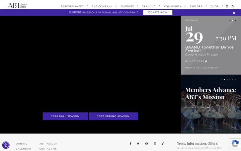Click the footer Donate link
The height and width of the screenshot is (151, 241).
[21, 144]
